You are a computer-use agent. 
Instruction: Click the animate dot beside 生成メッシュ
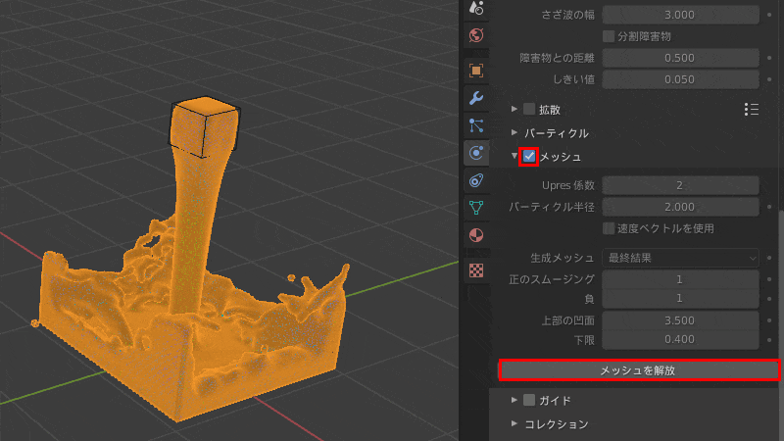tap(769, 258)
